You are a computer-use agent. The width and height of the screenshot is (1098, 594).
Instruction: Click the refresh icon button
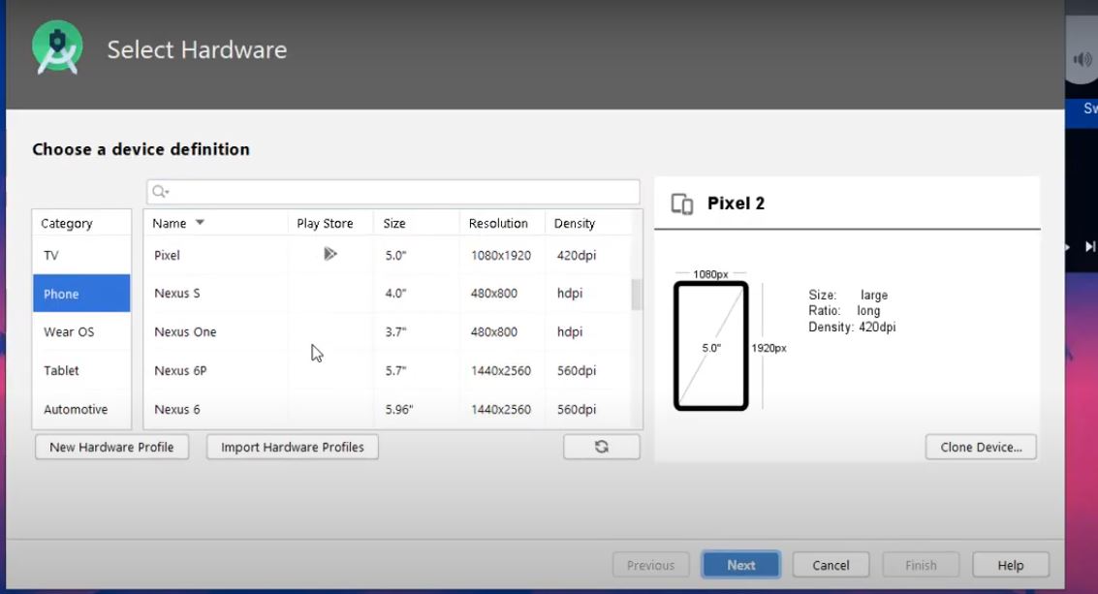tap(602, 447)
